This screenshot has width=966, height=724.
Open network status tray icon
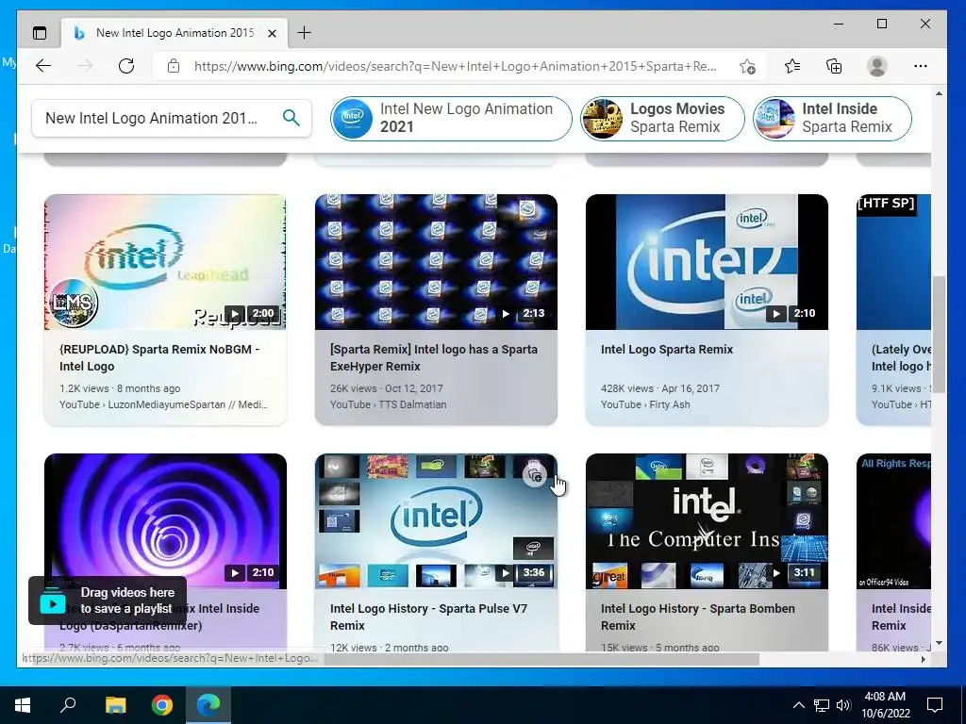coord(822,705)
